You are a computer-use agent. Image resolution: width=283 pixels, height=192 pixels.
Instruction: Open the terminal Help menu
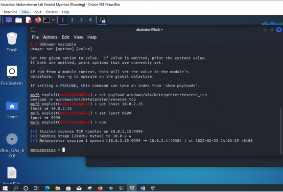[92, 37]
